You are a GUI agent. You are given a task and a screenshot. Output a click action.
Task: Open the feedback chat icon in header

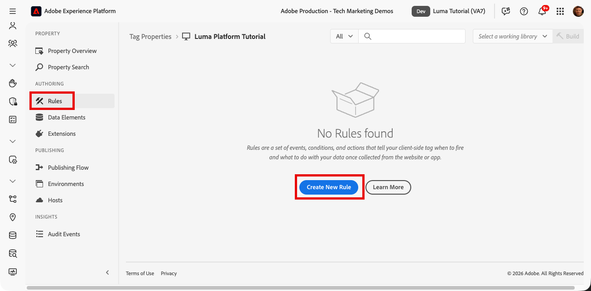click(506, 11)
